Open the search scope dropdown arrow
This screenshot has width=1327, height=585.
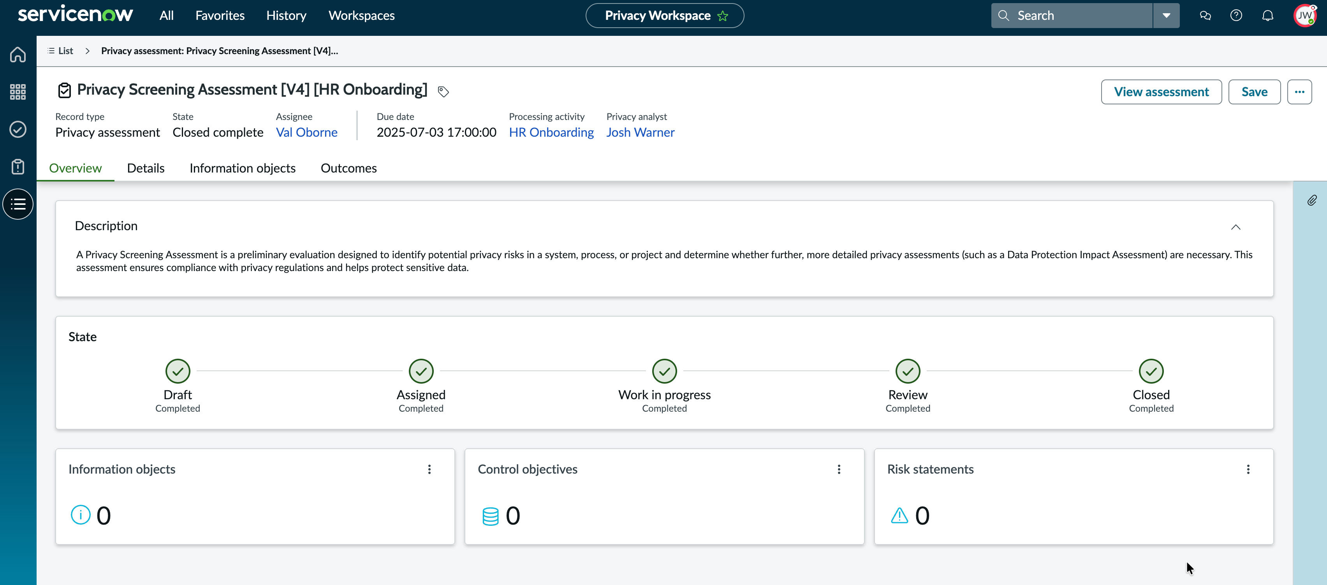point(1166,16)
